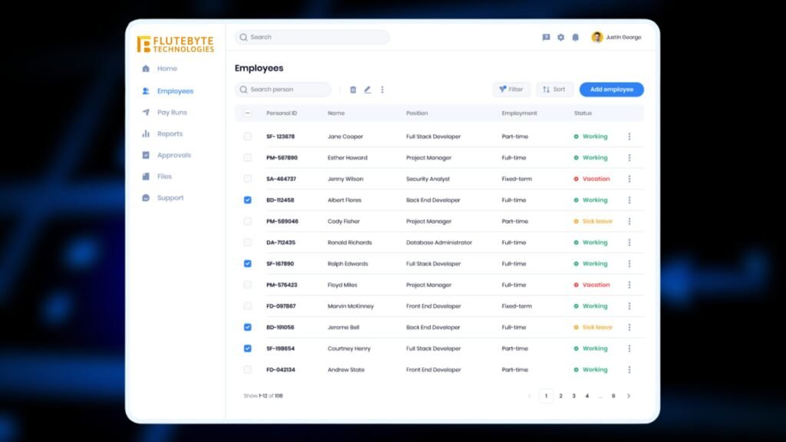Open the chat message icon in header
Screen dimensions: 786x442
coord(546,38)
